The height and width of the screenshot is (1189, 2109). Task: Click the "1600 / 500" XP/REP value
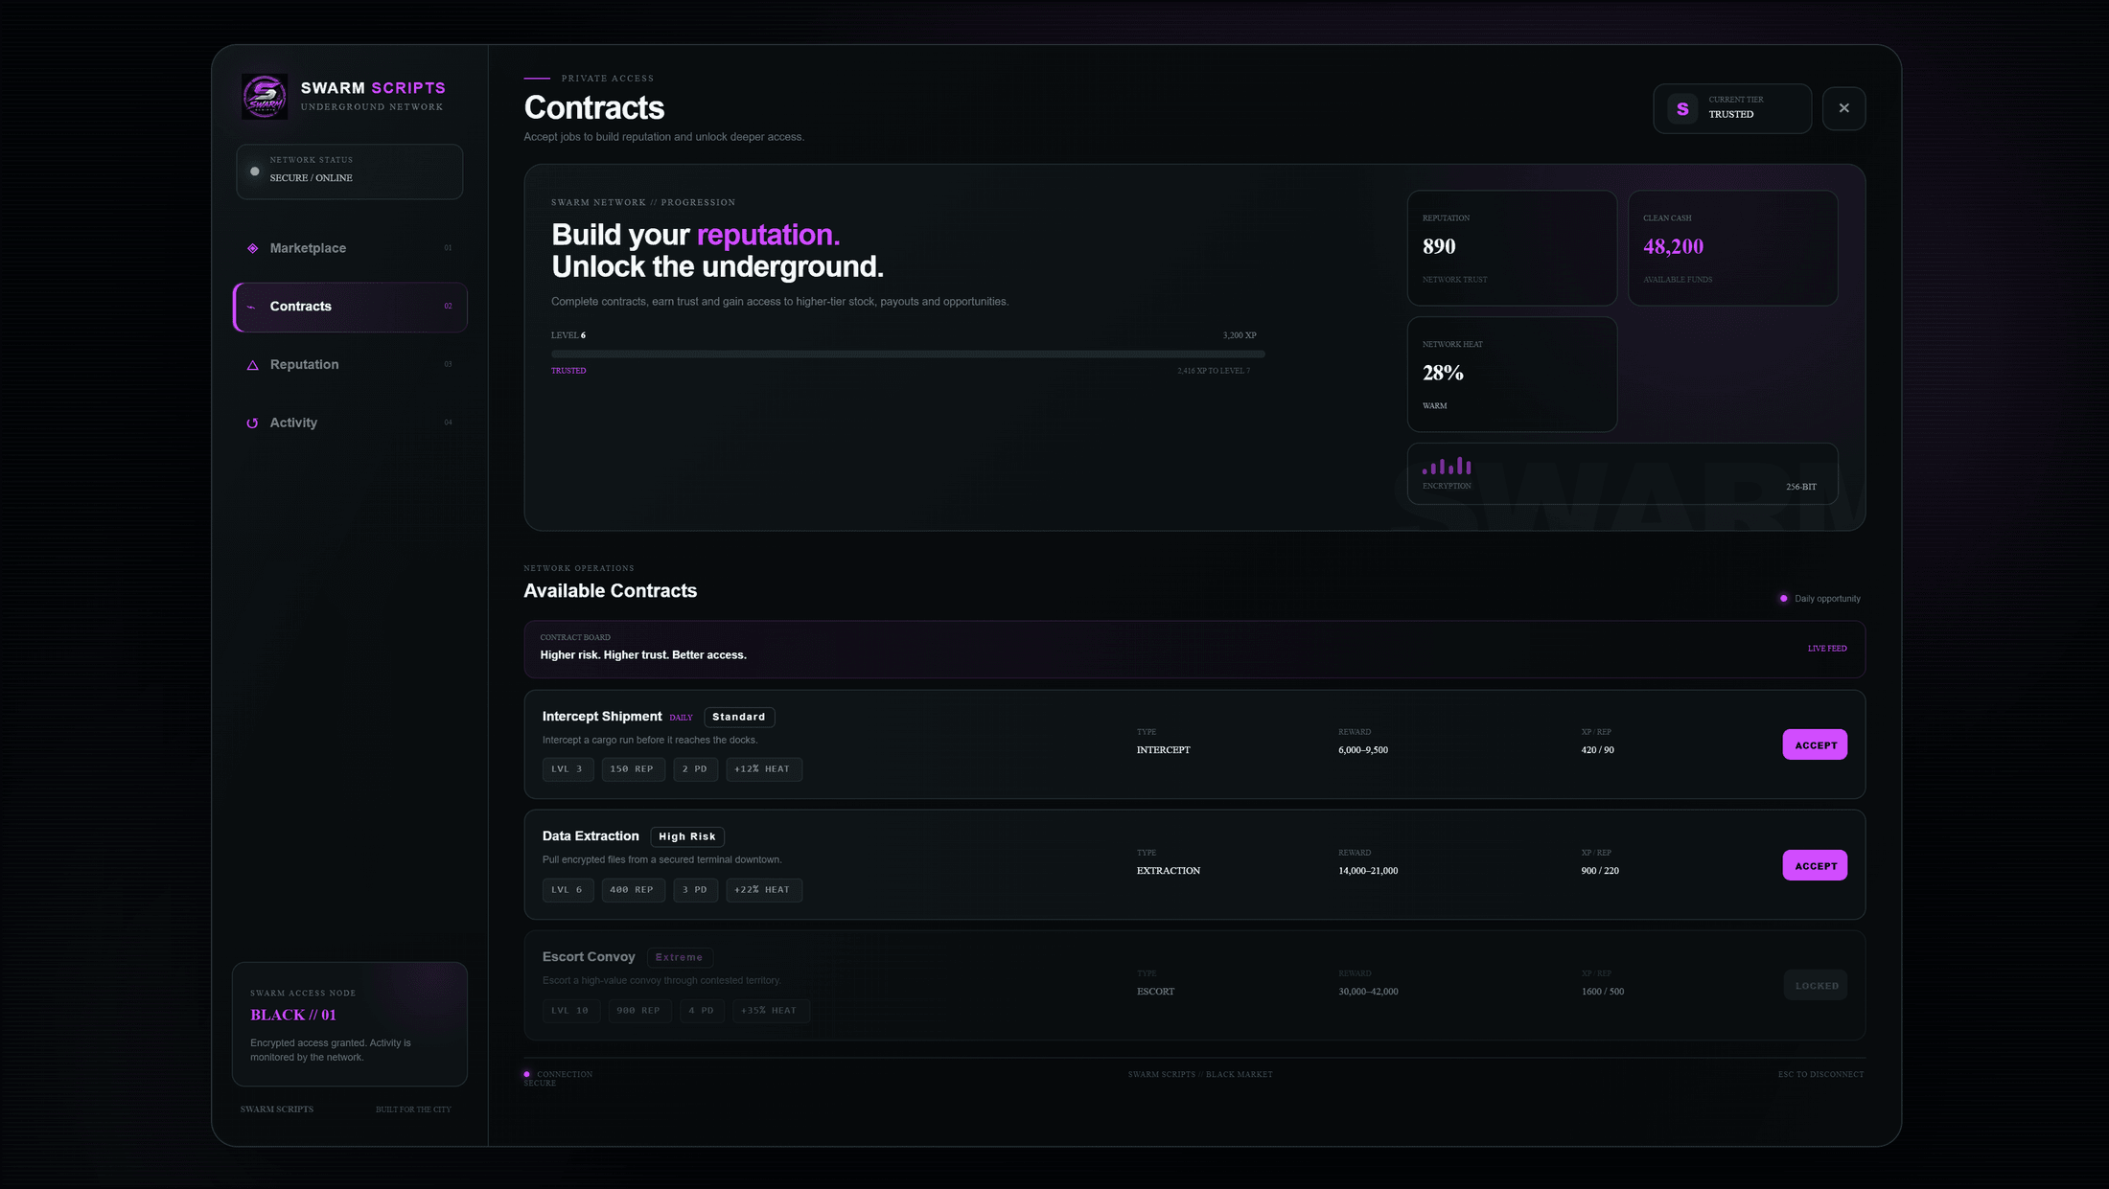pyautogui.click(x=1603, y=992)
